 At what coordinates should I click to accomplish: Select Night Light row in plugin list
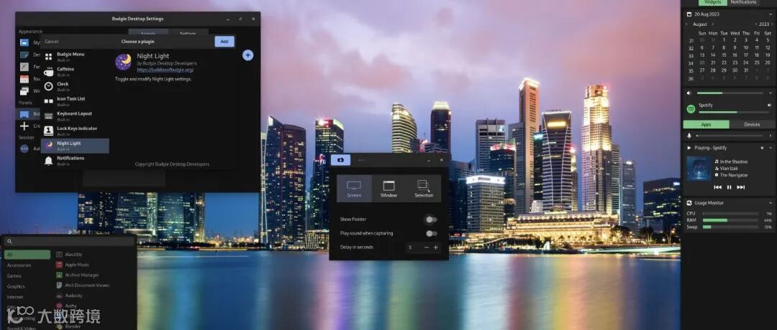(75, 146)
